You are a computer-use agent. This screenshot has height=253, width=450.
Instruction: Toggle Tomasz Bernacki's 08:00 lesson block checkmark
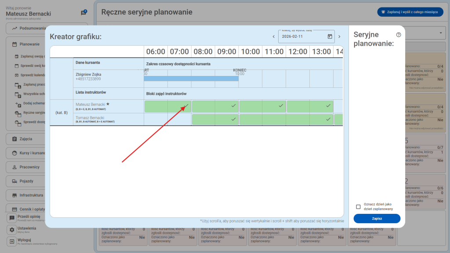(x=234, y=119)
